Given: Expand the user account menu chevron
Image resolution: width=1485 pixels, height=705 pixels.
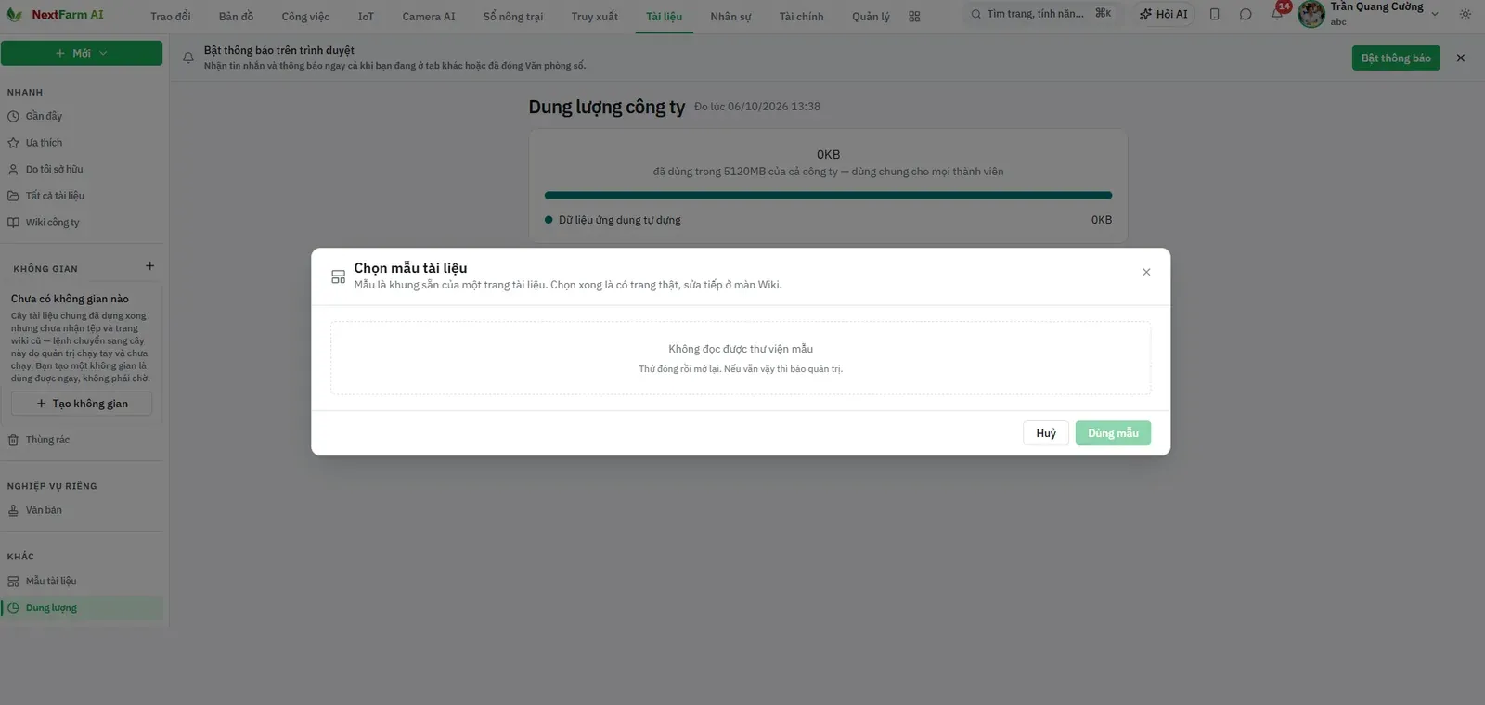Looking at the screenshot, I should (x=1435, y=14).
